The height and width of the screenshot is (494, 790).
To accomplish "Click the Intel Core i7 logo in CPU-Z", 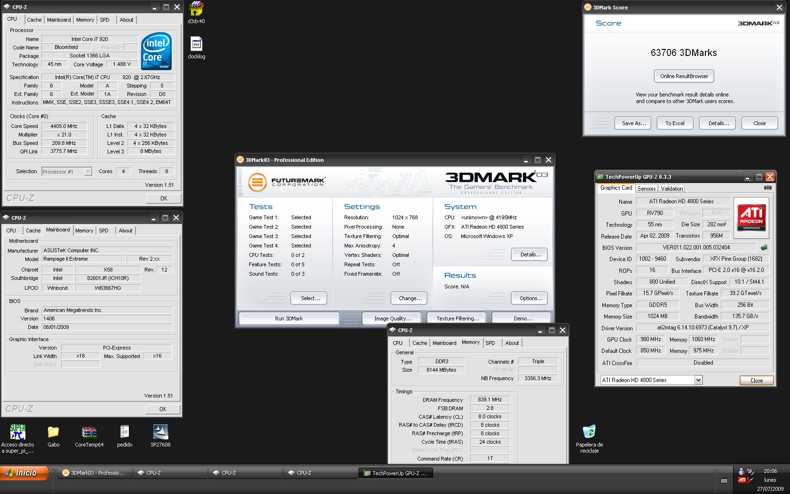I will click(x=157, y=51).
